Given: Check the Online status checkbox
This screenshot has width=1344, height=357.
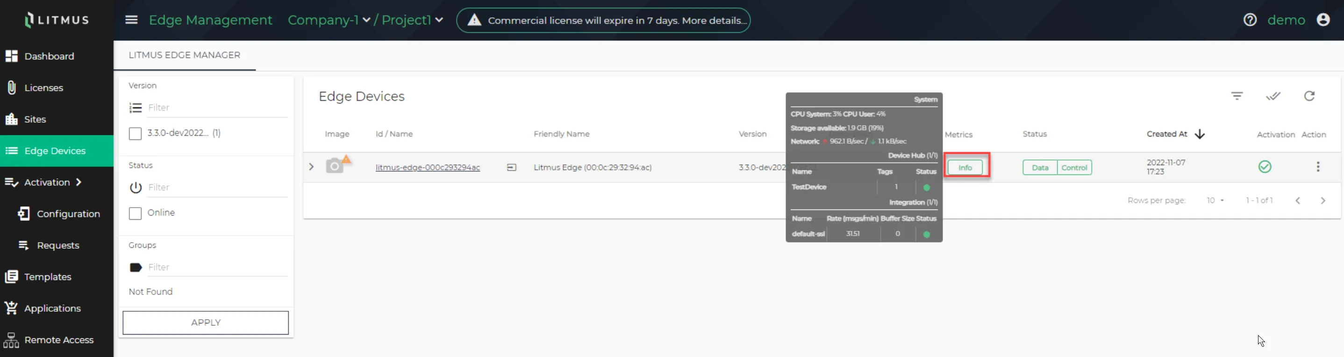Looking at the screenshot, I should pyautogui.click(x=135, y=213).
